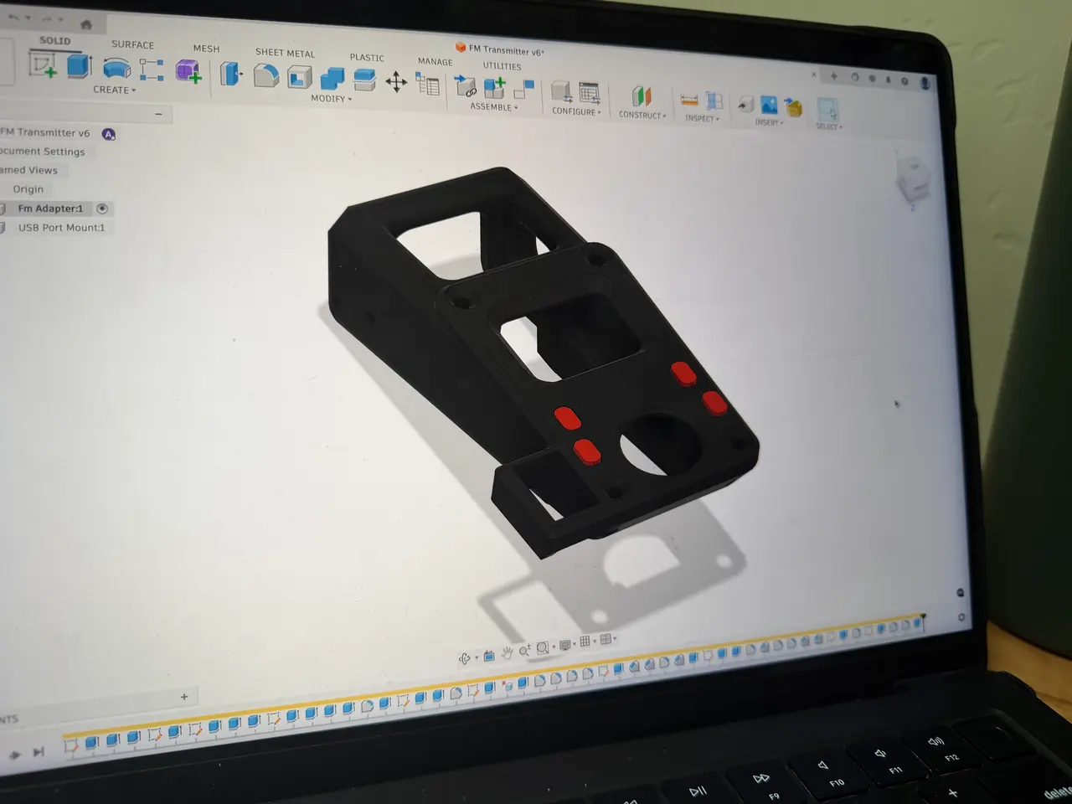Click the Pan hand tool

pyautogui.click(x=507, y=652)
